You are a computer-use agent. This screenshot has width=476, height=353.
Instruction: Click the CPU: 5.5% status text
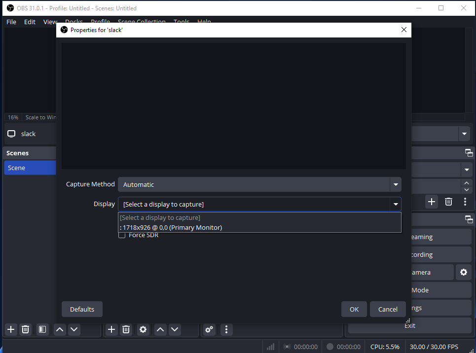point(385,347)
